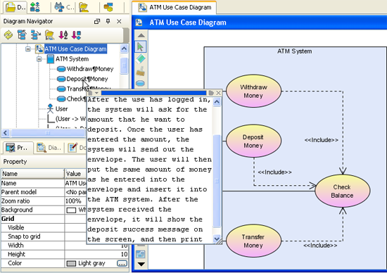This screenshot has width=387, height=273.
Task: Open the color chooser ellipsis button
Action: [x=122, y=263]
